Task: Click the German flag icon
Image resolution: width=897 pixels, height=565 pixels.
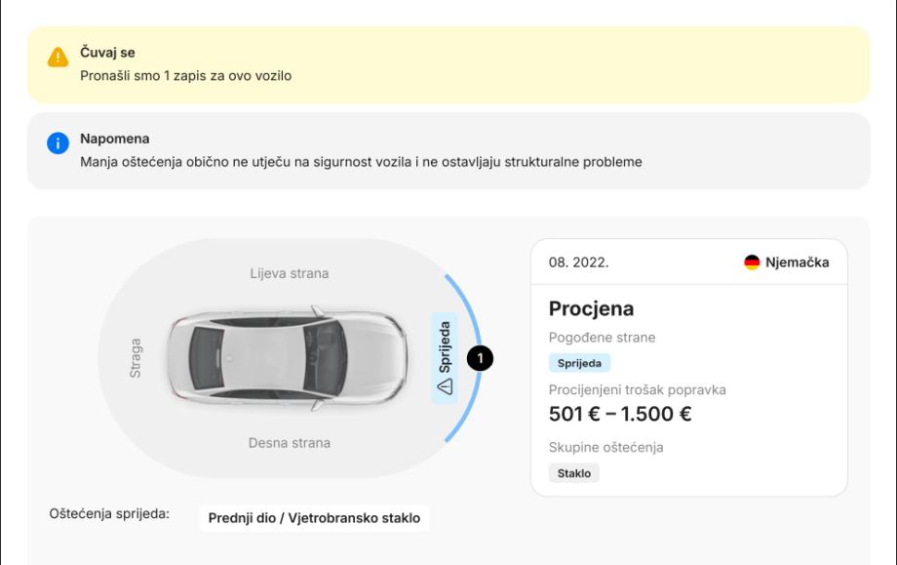Action: (752, 262)
